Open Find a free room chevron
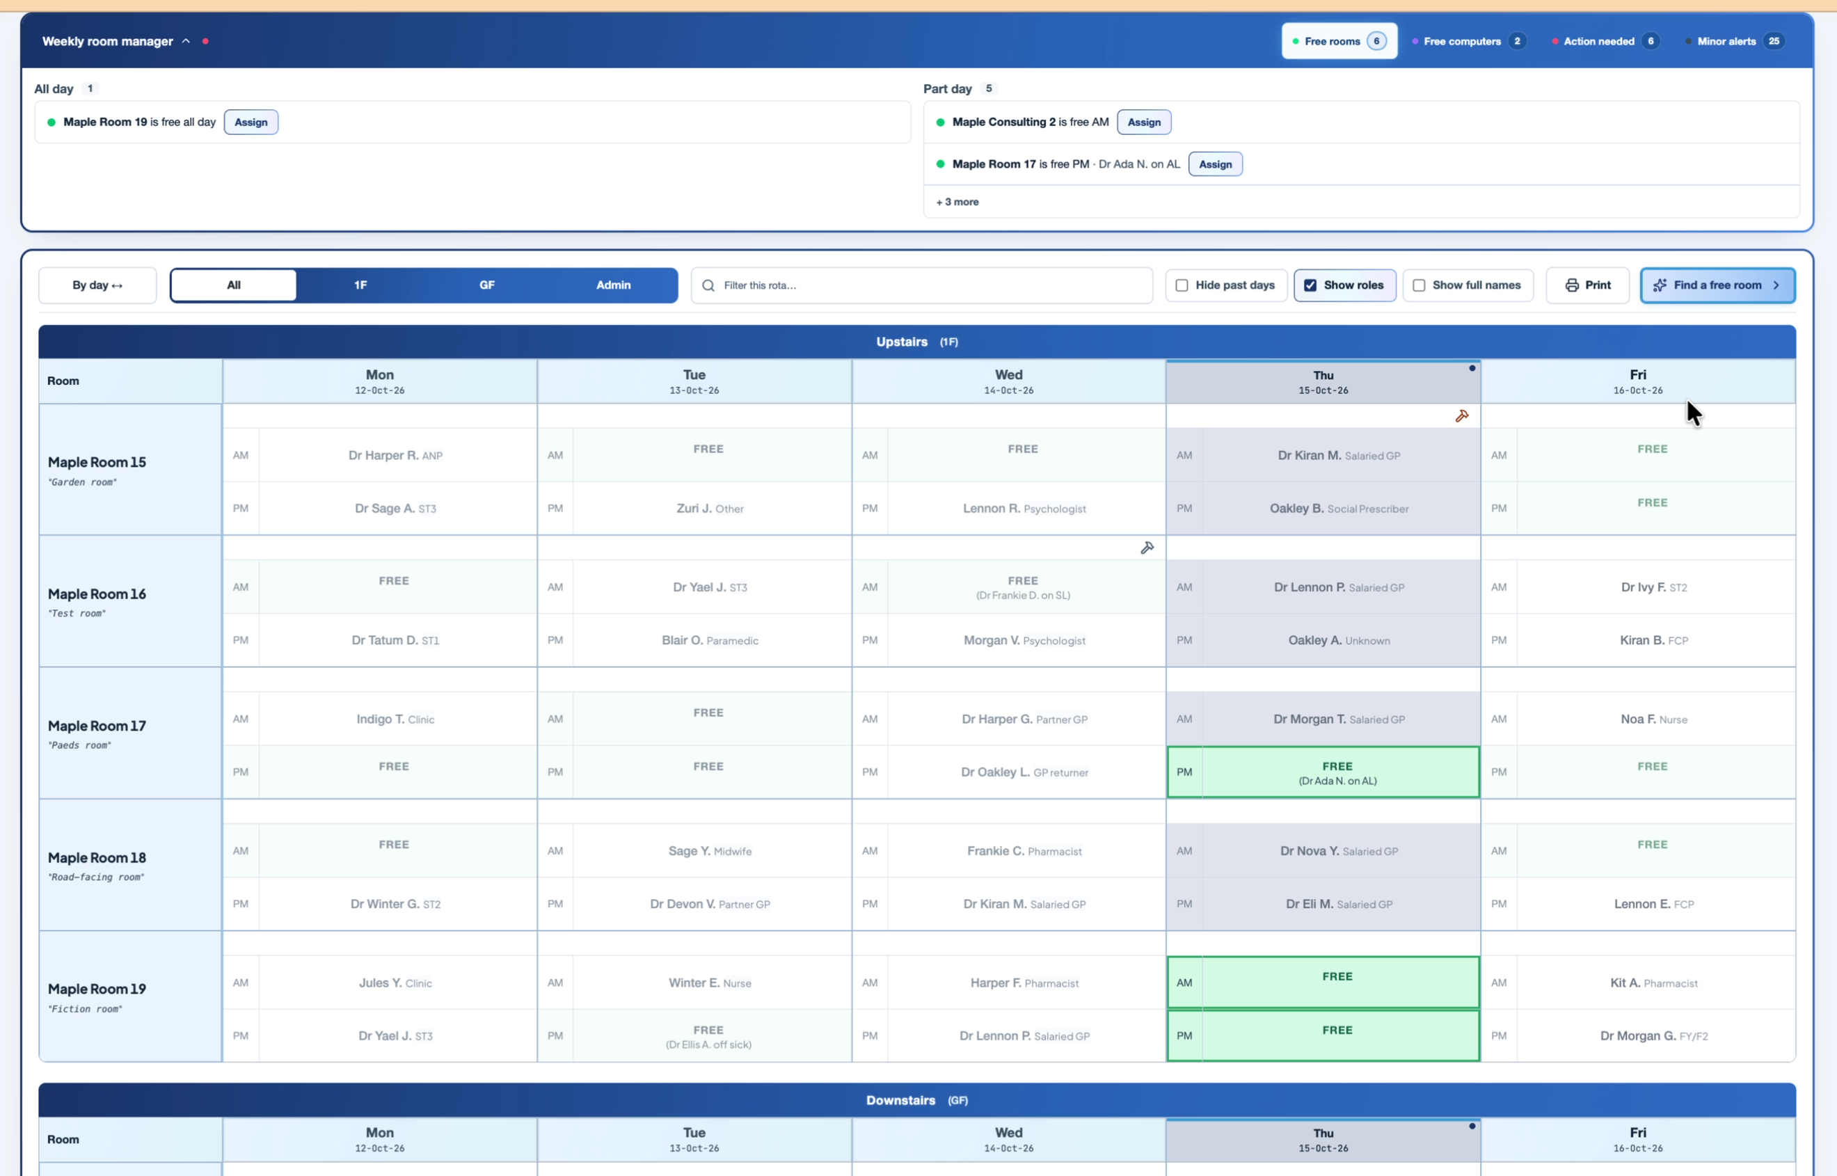Screen dimensions: 1837x1176 coord(1776,285)
